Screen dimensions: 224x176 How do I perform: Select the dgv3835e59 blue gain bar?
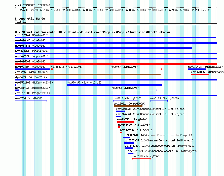(x=129, y=143)
